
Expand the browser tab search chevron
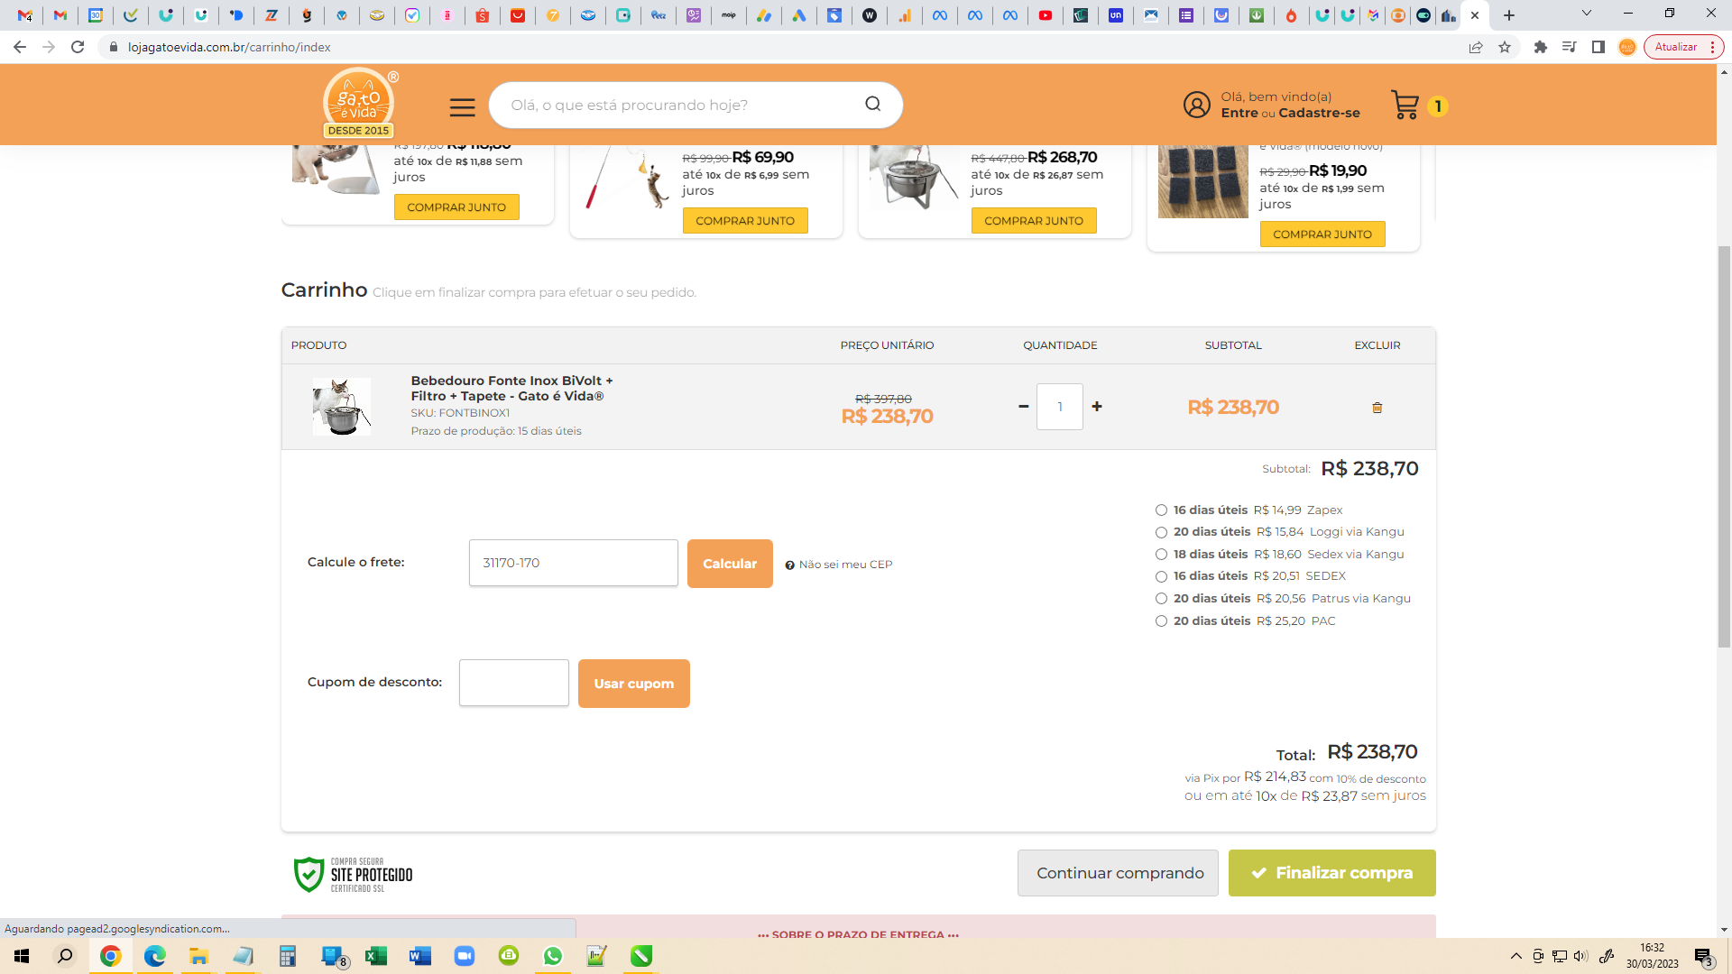coord(1586,14)
